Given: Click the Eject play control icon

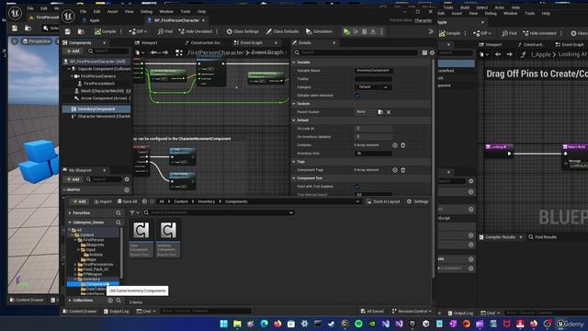Looking at the screenshot, I should [x=373, y=31].
